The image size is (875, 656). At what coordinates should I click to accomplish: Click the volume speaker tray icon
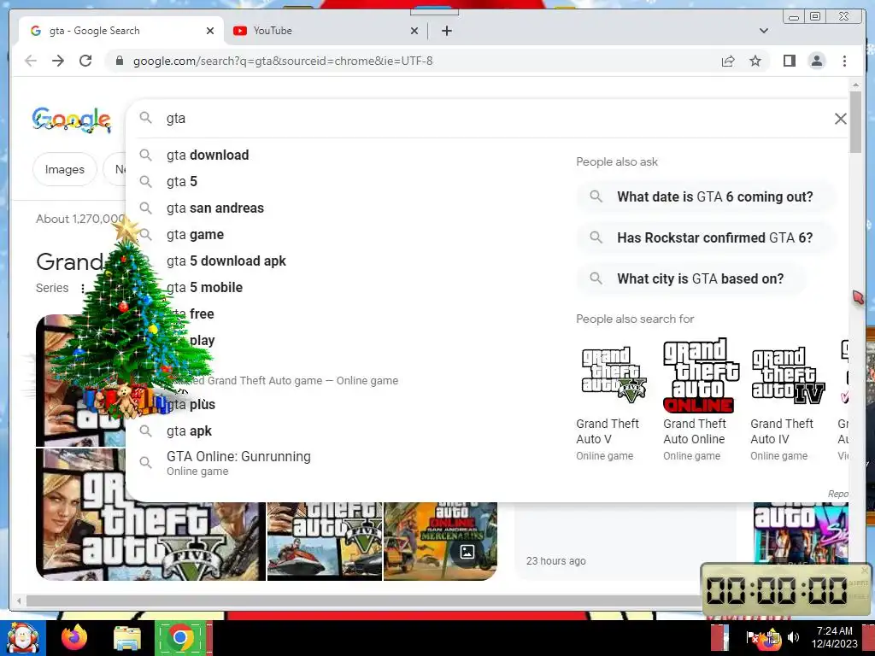(793, 636)
